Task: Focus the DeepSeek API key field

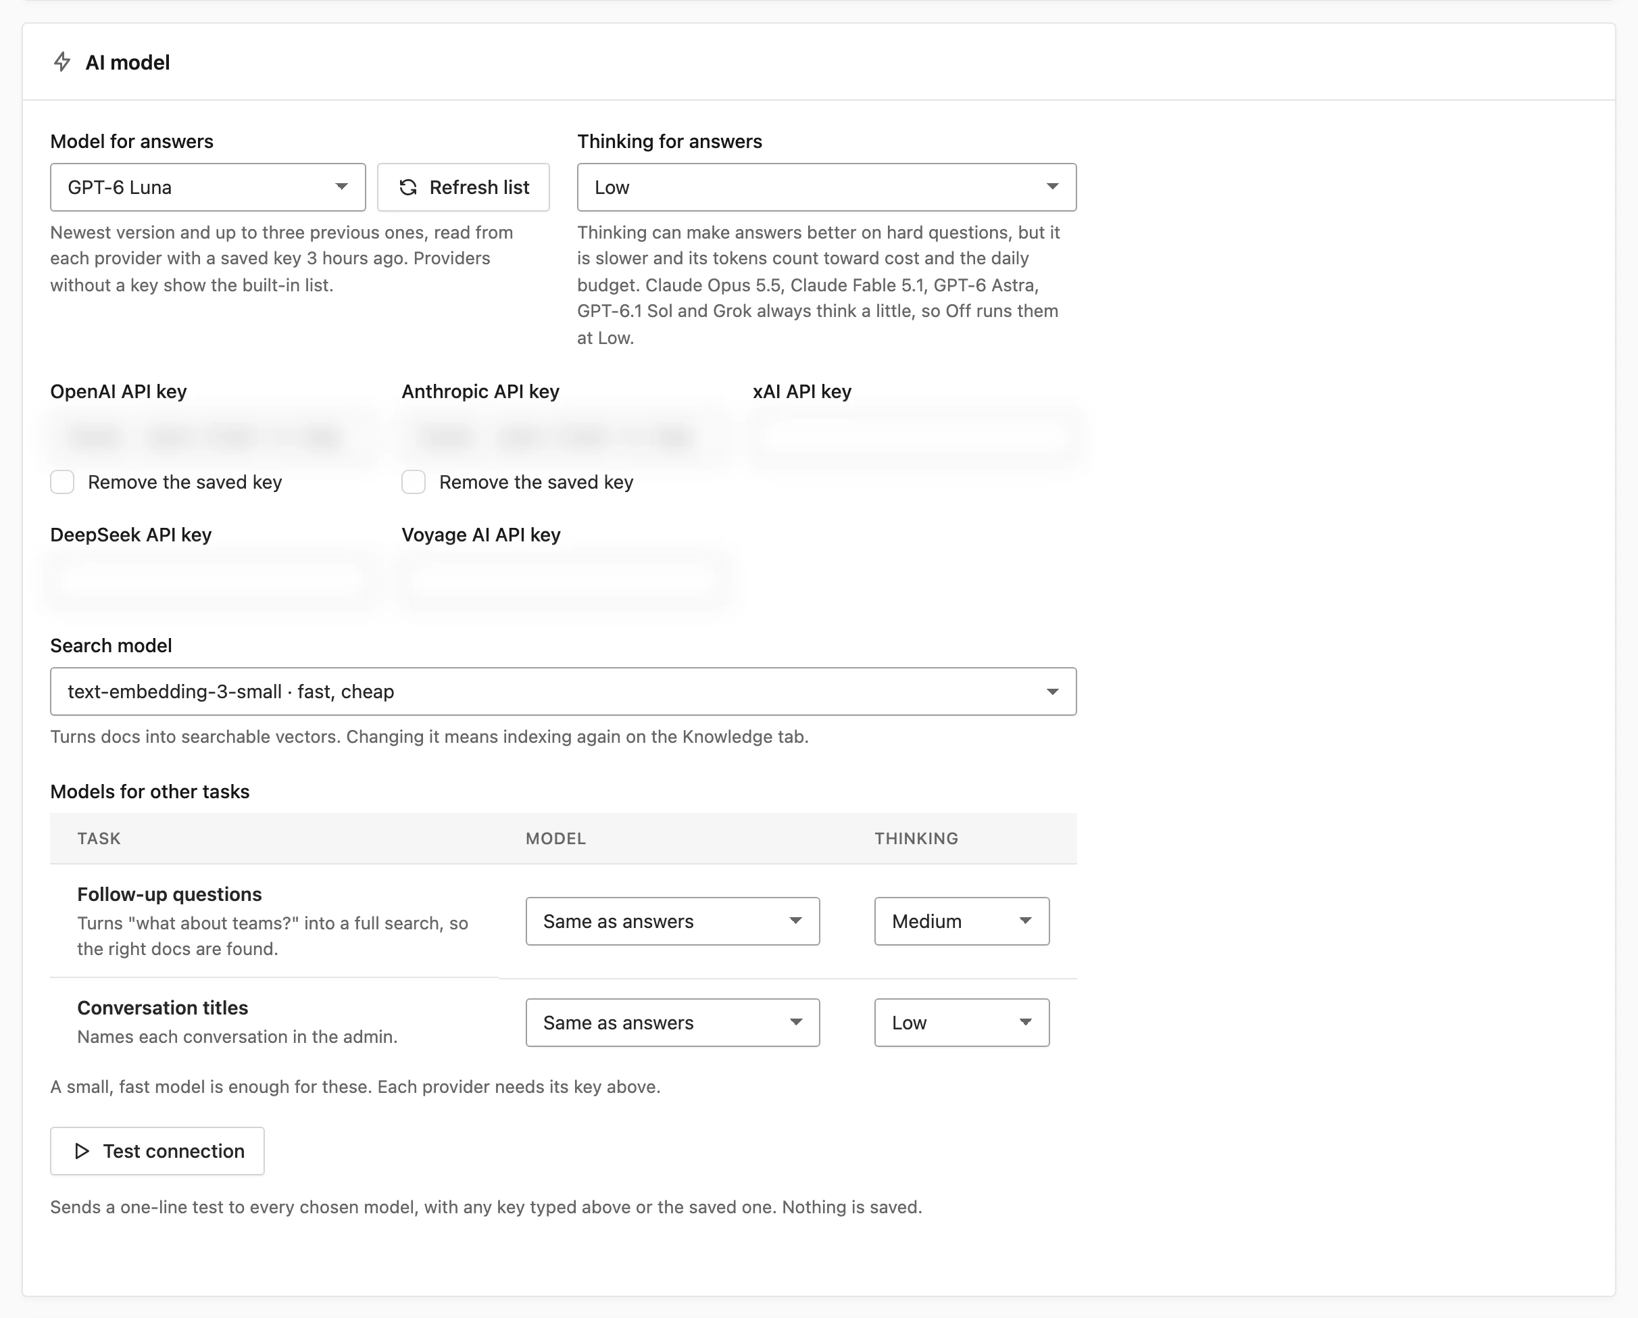Action: click(x=212, y=580)
